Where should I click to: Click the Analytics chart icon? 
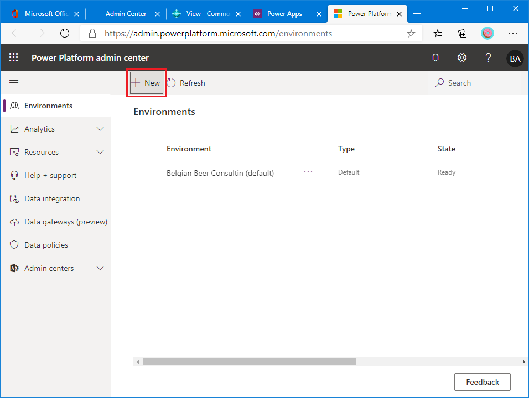click(14, 129)
